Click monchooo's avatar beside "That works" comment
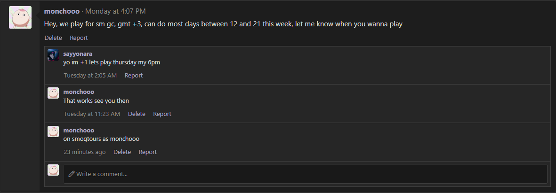 click(x=53, y=93)
